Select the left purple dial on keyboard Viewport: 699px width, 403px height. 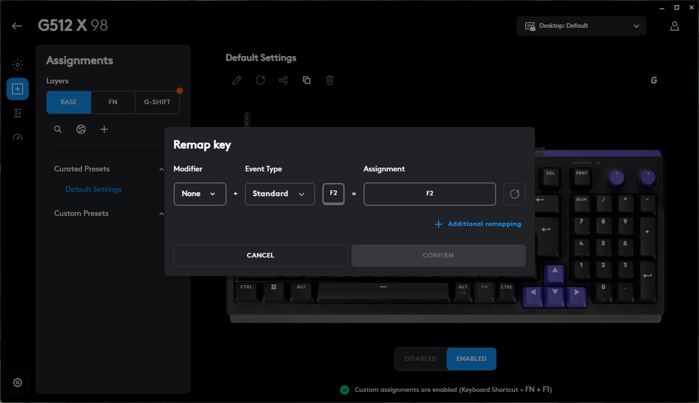tap(616, 177)
